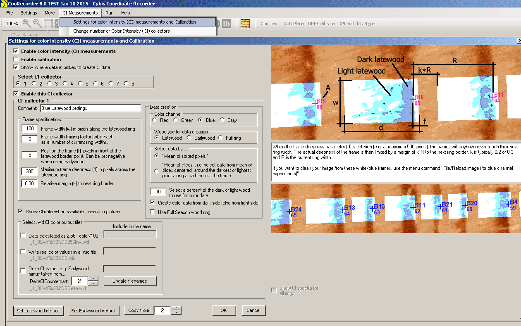Check the Delta CI values checkbox
Image resolution: width=521 pixels, height=326 pixels.
(x=23, y=271)
